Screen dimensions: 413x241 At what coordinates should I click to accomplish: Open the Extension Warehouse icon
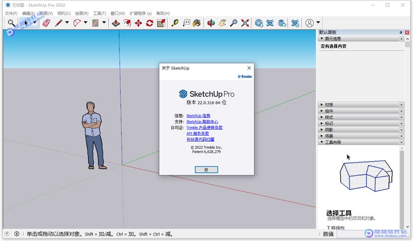[270, 23]
